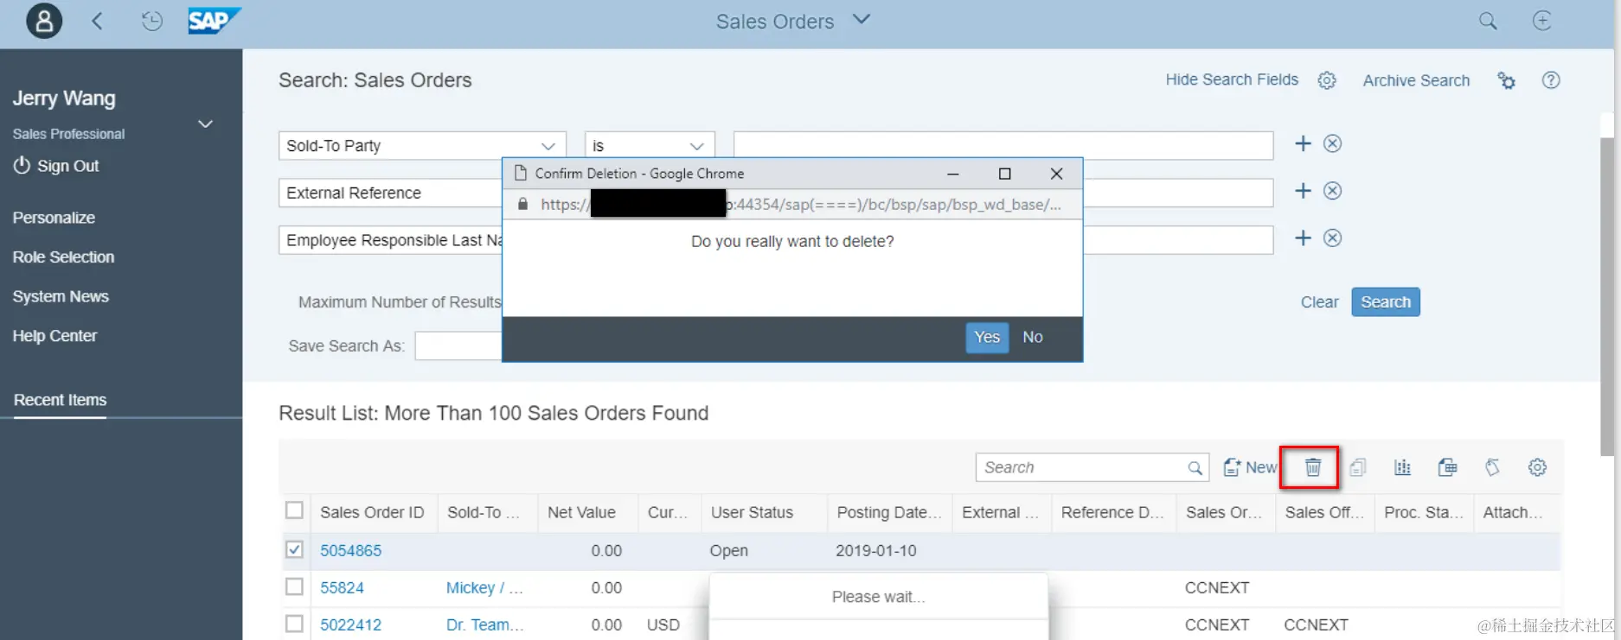1621x640 pixels.
Task: Click Hide Search Fields link
Action: pos(1232,79)
